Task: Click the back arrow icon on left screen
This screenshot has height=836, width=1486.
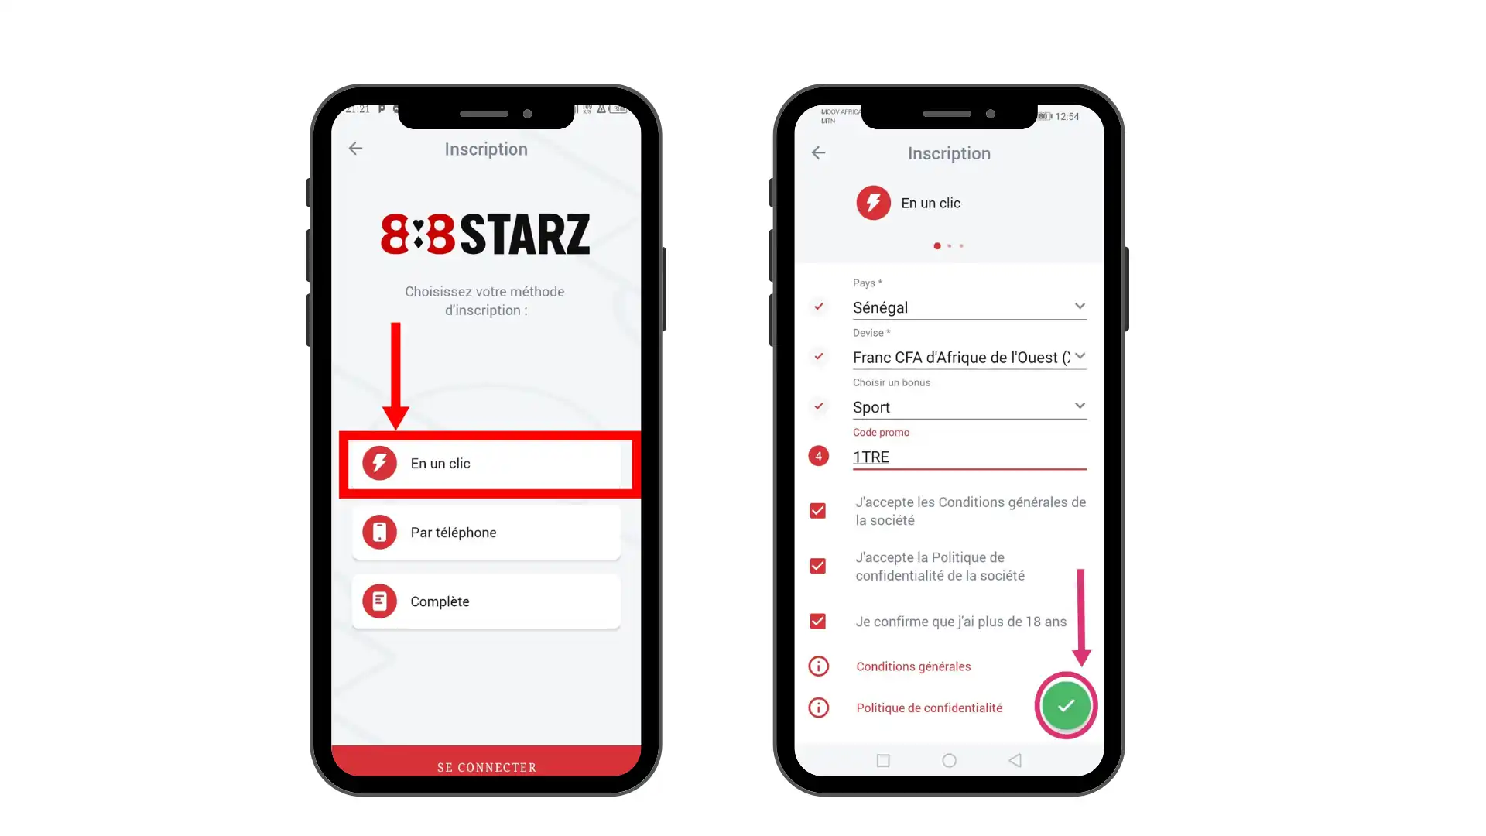Action: (354, 148)
